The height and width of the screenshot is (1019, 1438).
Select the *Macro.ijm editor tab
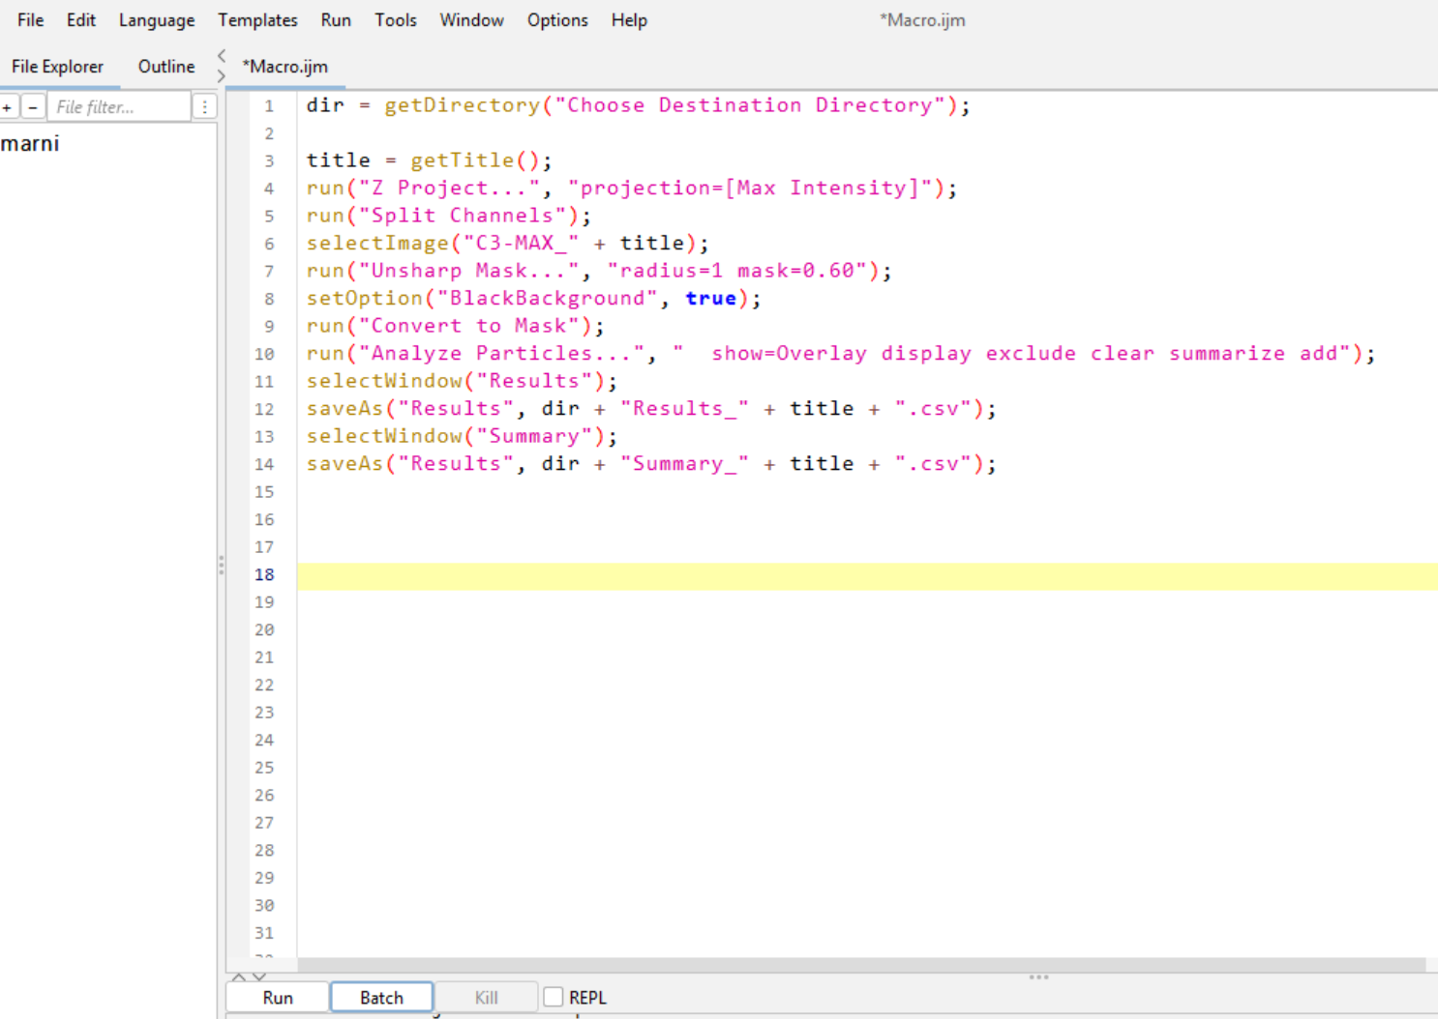tap(285, 67)
